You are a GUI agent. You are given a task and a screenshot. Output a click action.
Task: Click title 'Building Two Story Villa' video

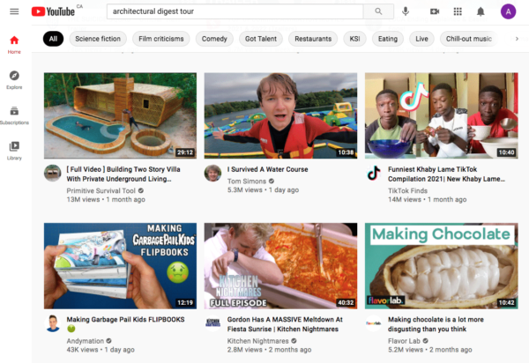[x=123, y=174]
